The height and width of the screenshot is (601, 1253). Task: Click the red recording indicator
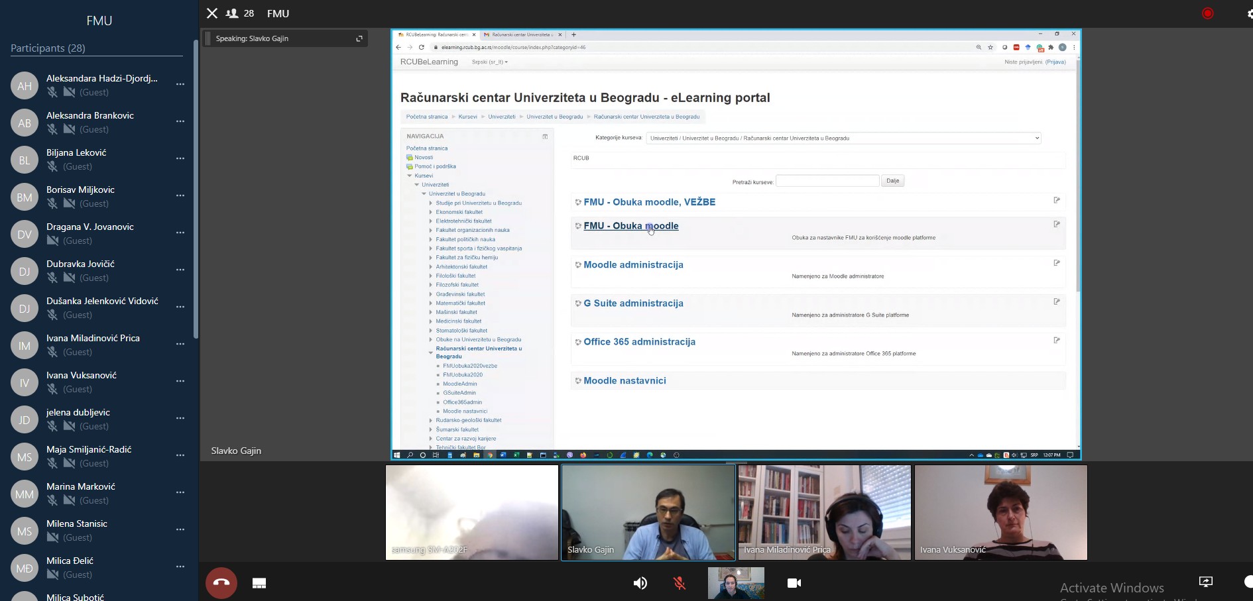1208,13
